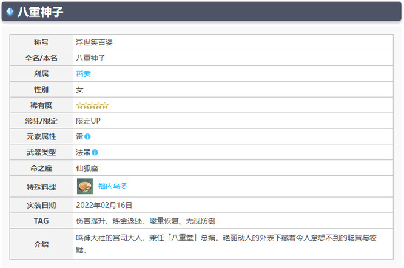Click the blue diamond icon in the header
404x268 pixels.
coord(10,12)
